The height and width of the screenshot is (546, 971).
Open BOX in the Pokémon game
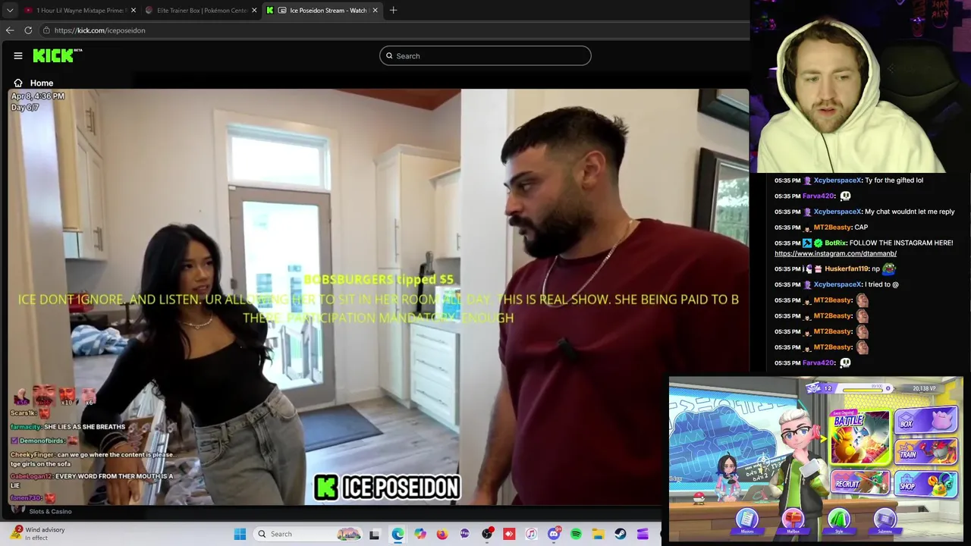point(926,421)
